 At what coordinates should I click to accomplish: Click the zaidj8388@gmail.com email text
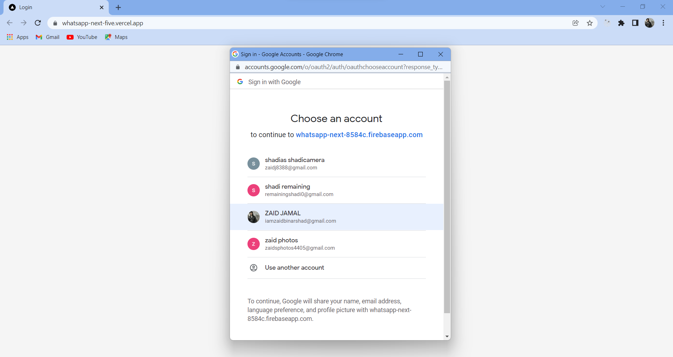coord(291,168)
